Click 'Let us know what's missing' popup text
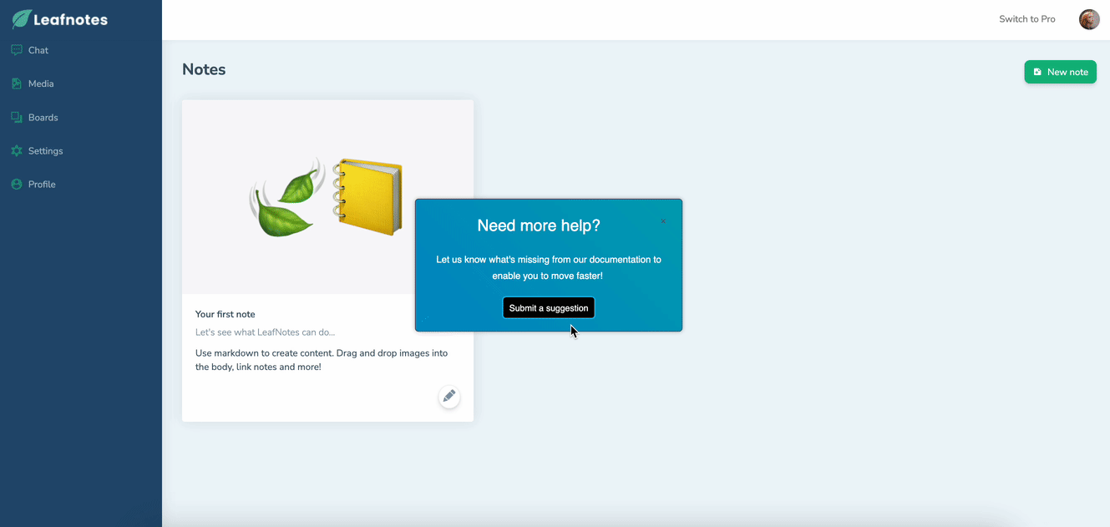 (549, 267)
